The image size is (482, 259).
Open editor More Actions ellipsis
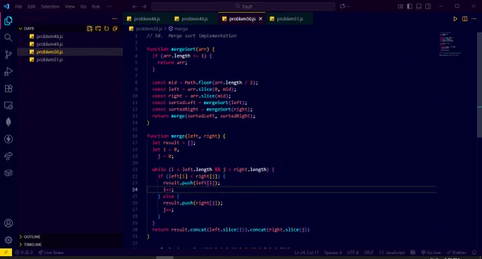tap(473, 18)
